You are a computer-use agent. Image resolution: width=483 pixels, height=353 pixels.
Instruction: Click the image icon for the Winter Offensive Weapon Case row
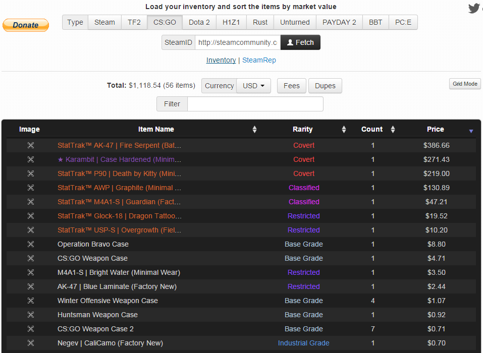point(31,301)
